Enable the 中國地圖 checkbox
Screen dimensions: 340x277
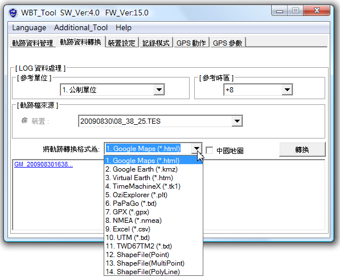209,150
